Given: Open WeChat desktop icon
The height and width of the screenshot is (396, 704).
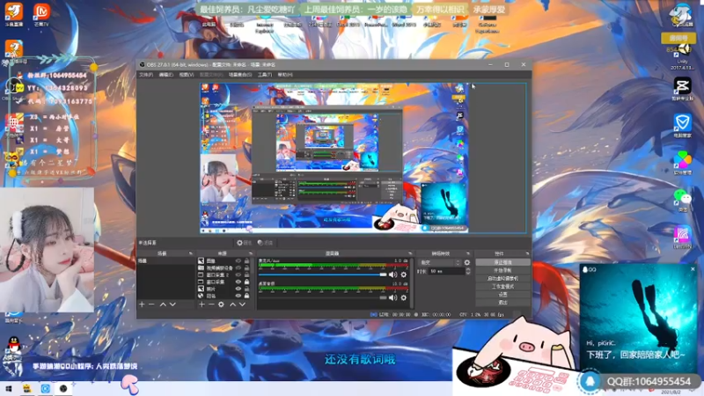Looking at the screenshot, I should point(682,200).
